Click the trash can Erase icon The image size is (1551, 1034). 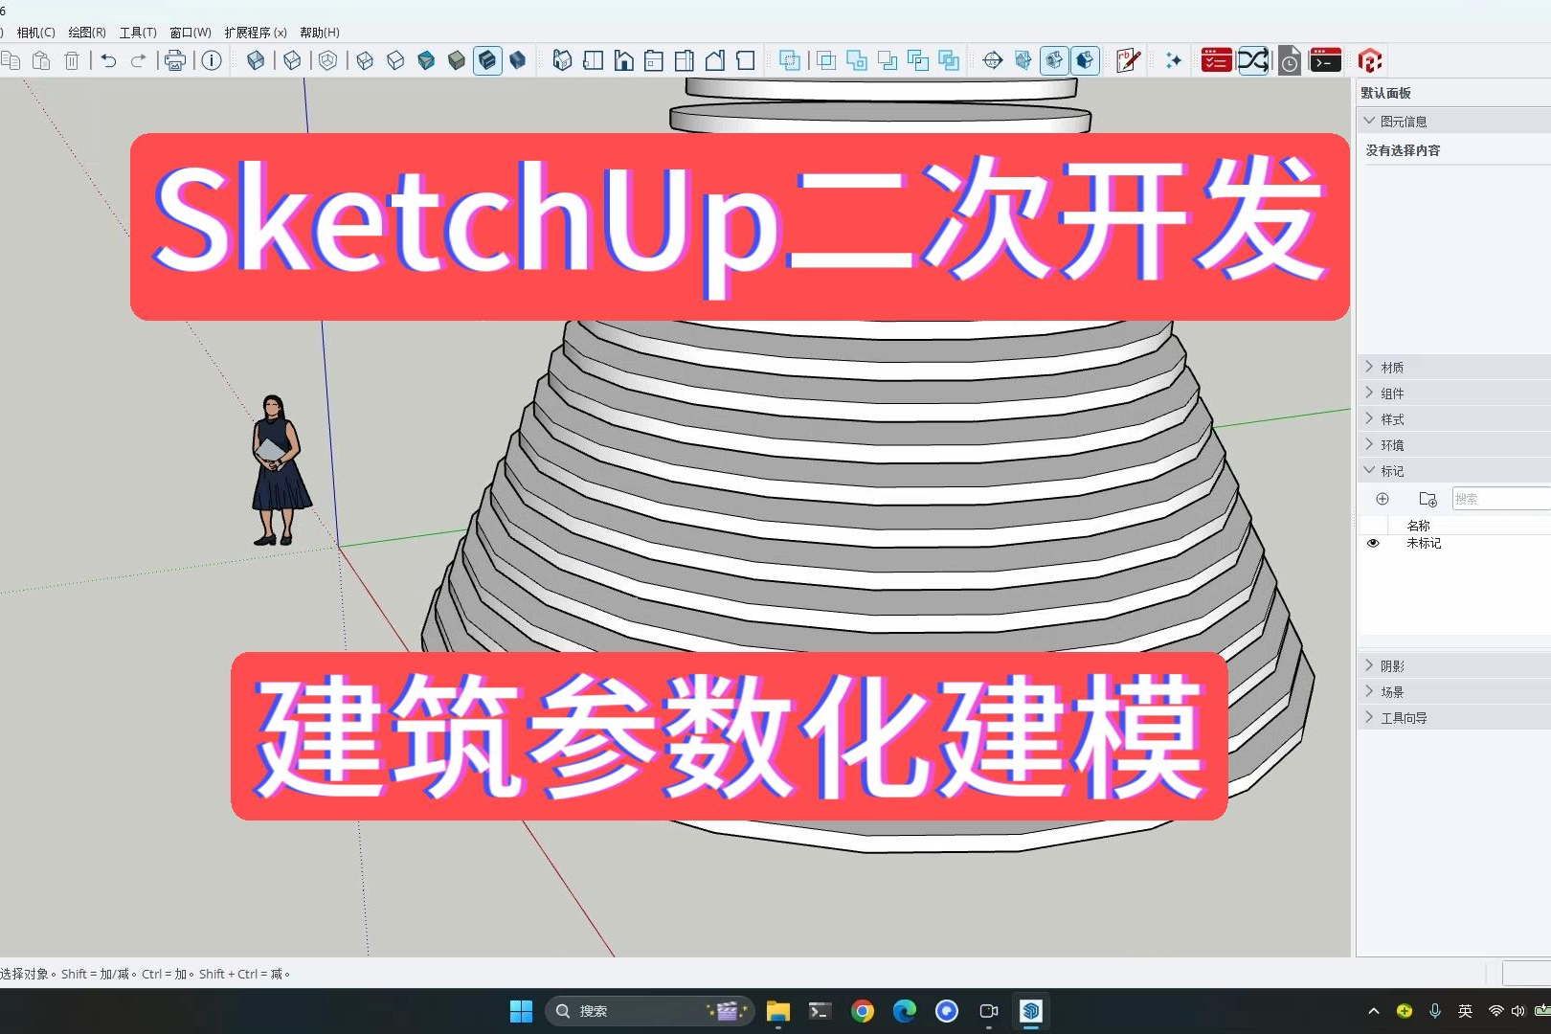click(72, 61)
